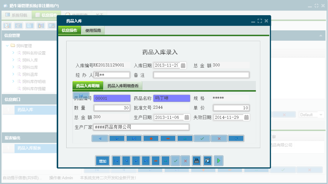Screen dimensions: 328x184
Task: Click the refresh record icon
Action: pos(236,138)
